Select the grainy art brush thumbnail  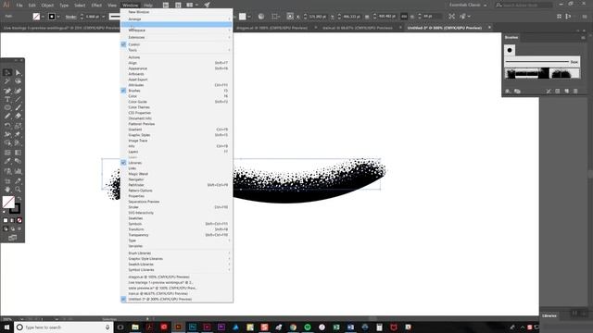pyautogui.click(x=542, y=73)
